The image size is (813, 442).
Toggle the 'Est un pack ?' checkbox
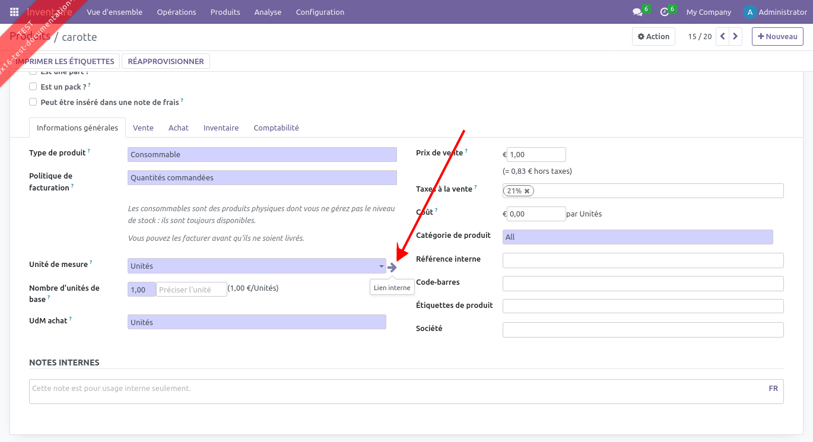pos(33,87)
